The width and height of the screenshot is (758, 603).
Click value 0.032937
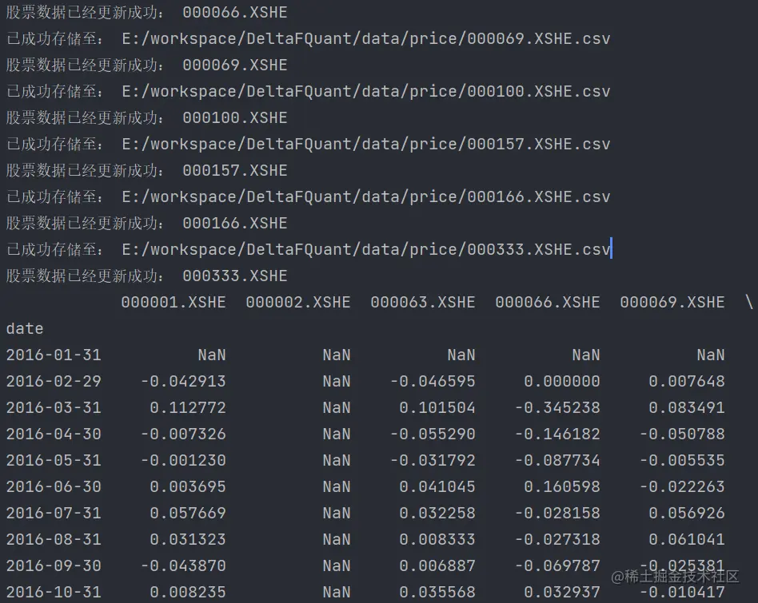click(x=562, y=592)
